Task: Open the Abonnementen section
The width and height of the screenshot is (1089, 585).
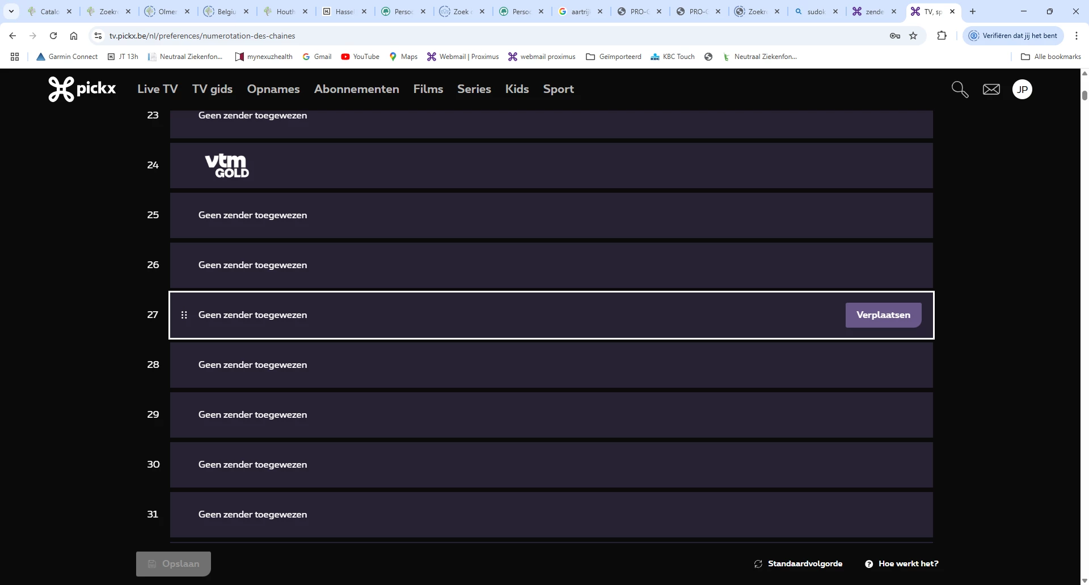Action: pyautogui.click(x=357, y=89)
